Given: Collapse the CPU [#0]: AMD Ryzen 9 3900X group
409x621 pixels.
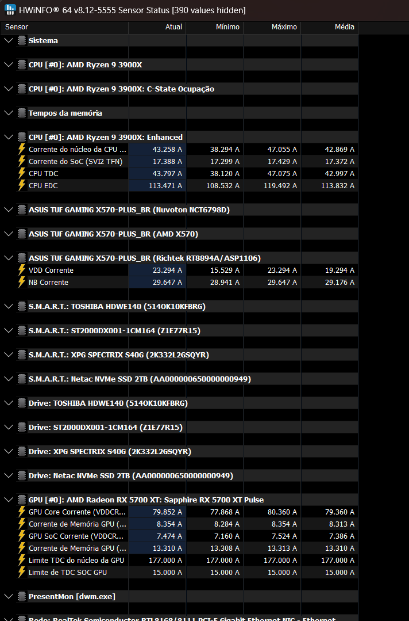Looking at the screenshot, I should click(x=9, y=64).
